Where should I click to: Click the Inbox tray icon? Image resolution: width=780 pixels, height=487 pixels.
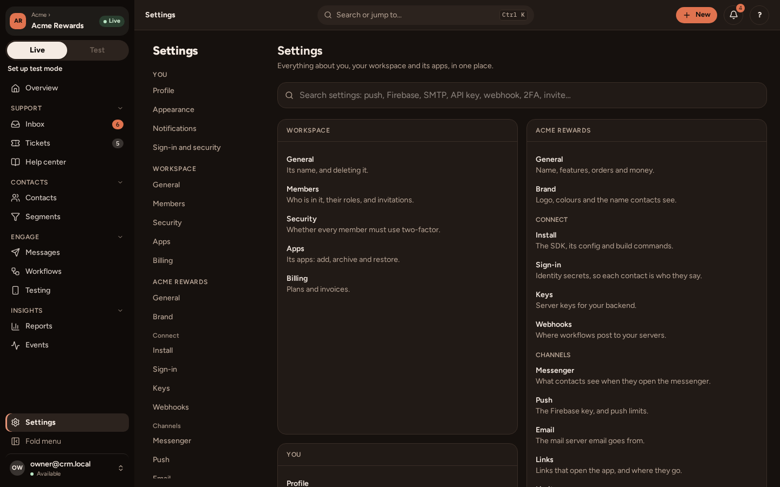coord(16,124)
